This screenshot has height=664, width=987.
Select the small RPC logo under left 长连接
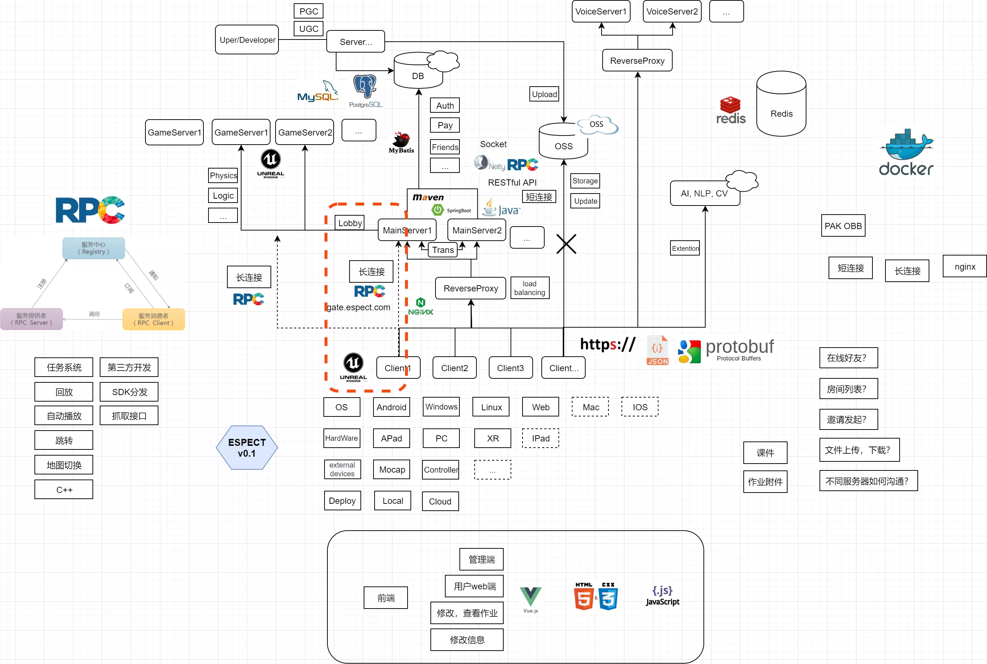[249, 299]
